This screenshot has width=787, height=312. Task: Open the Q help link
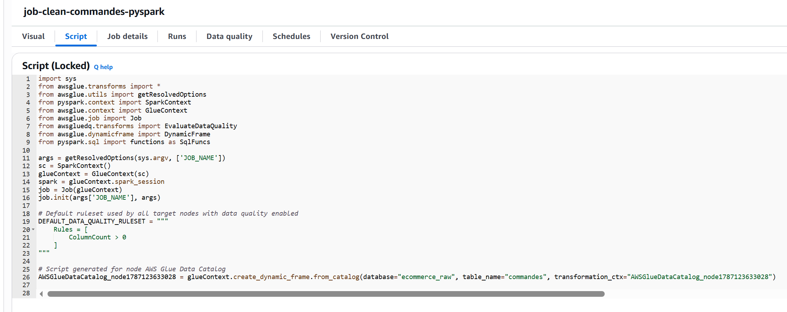click(103, 67)
